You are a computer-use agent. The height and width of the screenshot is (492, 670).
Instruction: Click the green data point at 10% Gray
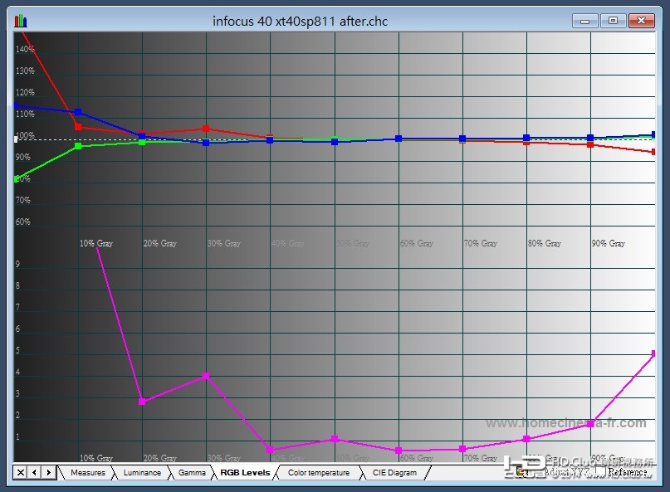(x=78, y=146)
